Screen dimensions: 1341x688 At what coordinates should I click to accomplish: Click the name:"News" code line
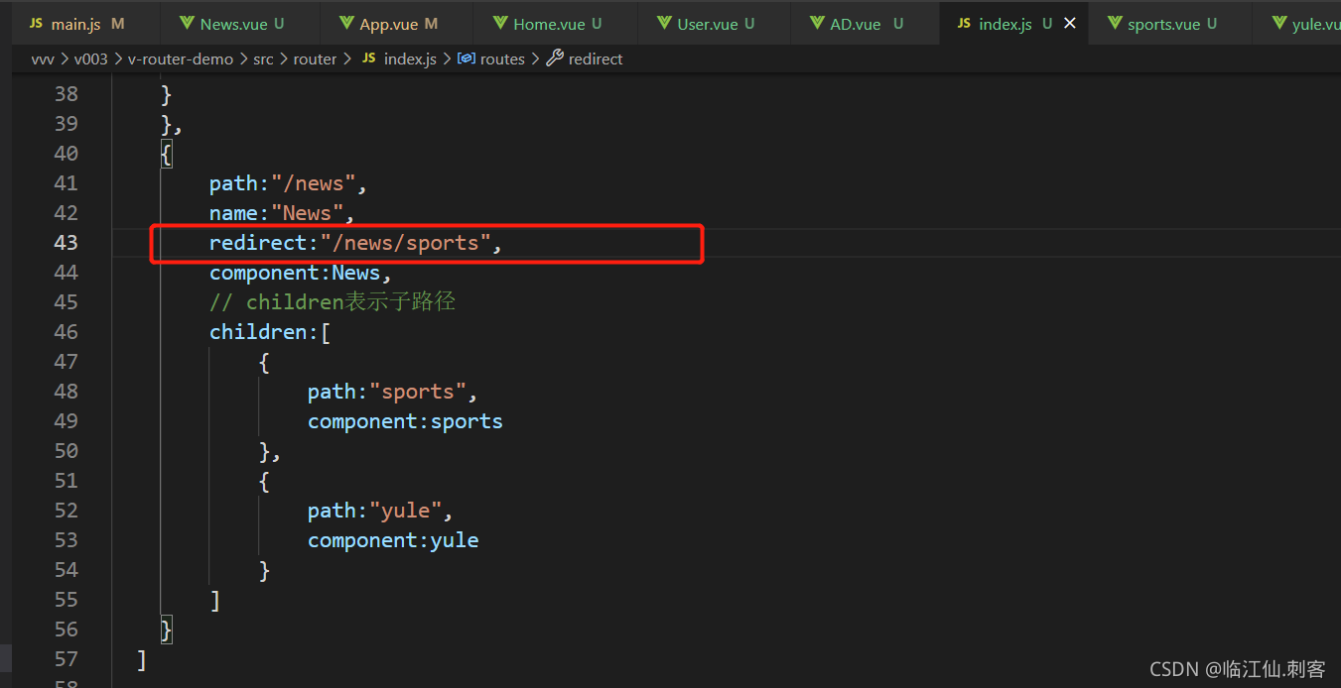282,213
